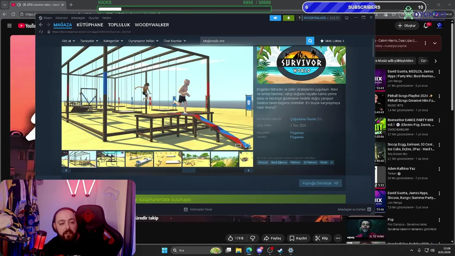
Task: Click the Kaydet button
Action: pos(298,238)
